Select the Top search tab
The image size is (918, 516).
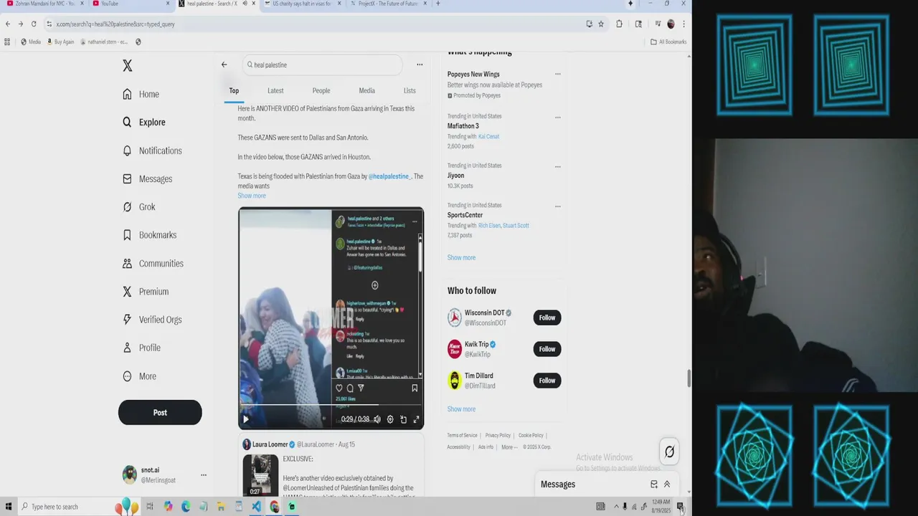(234, 91)
